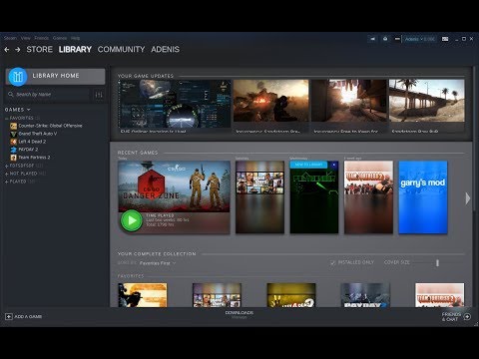Open the CS:GO cover under Favorites
Viewport: 479px width, 359px height.
click(143, 295)
